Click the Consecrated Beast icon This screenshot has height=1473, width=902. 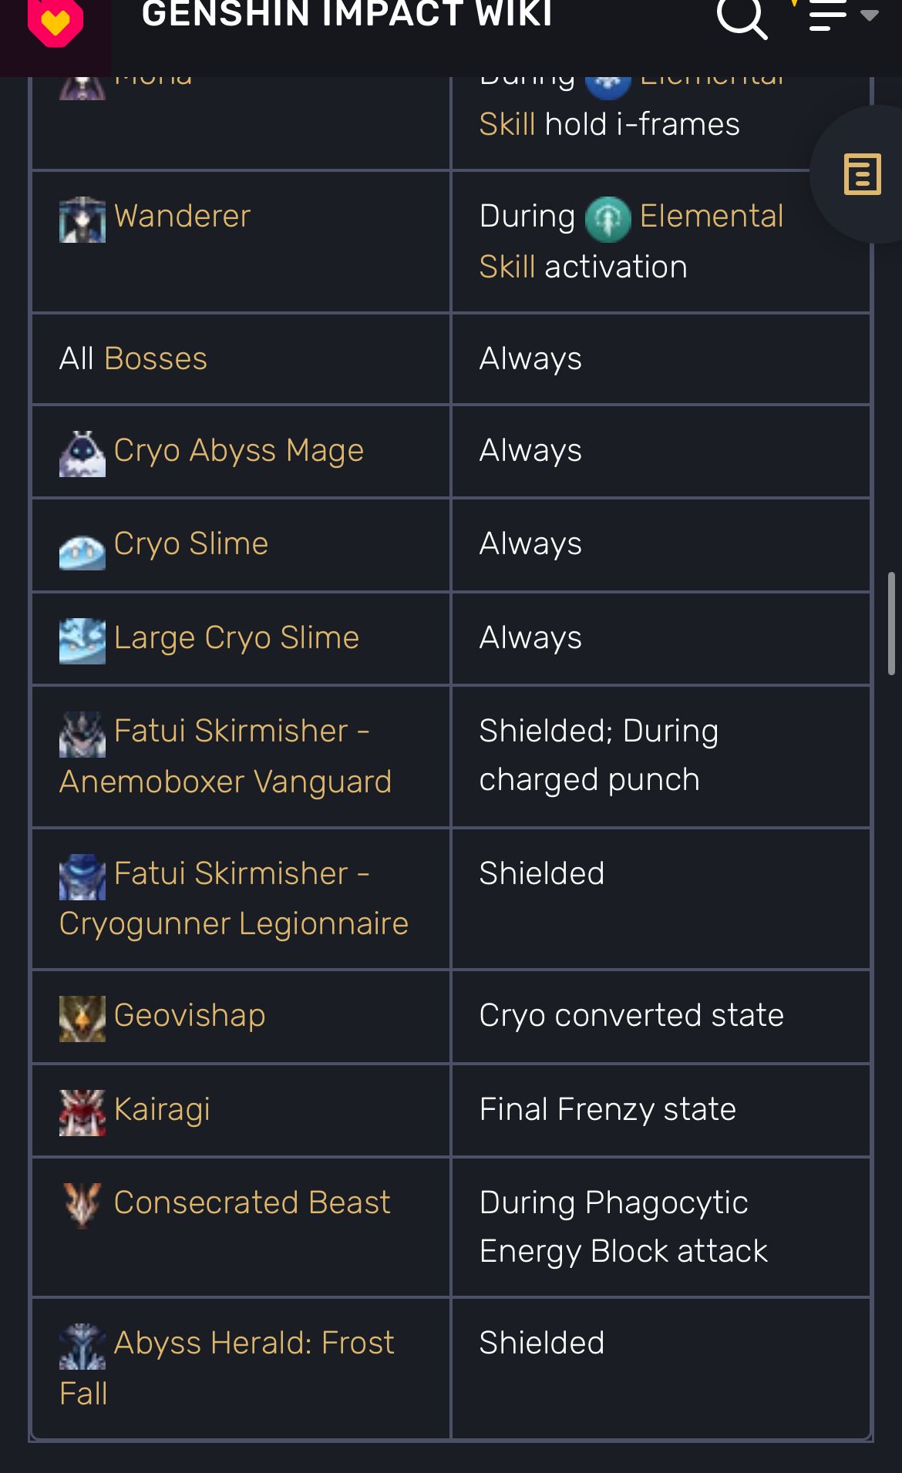[x=82, y=1204]
